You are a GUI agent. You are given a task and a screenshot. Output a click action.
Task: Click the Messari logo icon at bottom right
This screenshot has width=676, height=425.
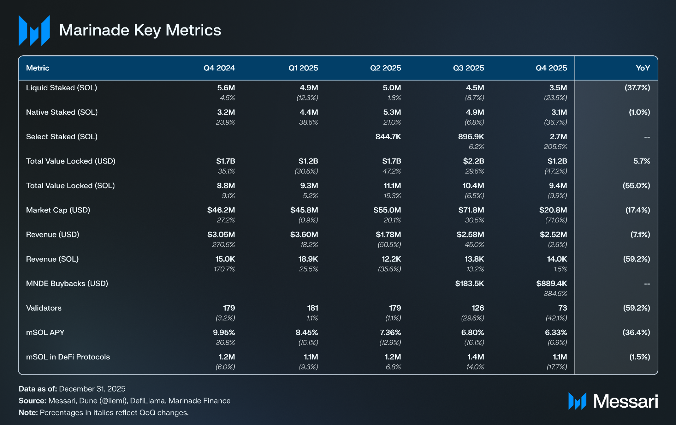coord(577,401)
